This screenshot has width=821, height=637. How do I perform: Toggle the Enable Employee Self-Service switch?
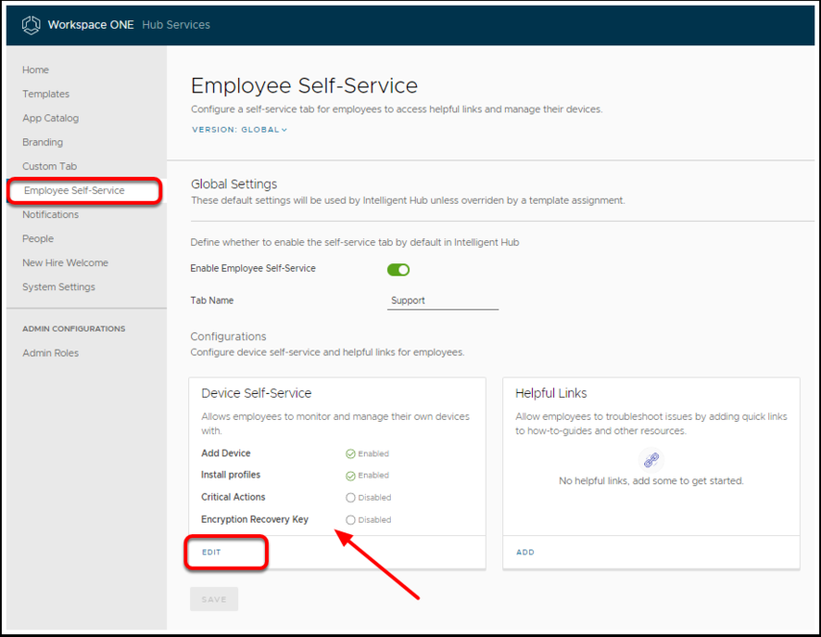pos(398,270)
